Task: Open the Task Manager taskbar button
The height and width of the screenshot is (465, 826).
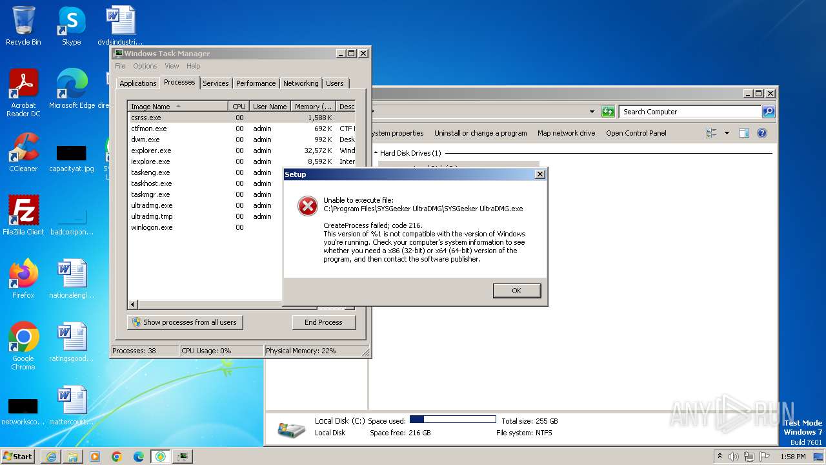Action: (183, 457)
